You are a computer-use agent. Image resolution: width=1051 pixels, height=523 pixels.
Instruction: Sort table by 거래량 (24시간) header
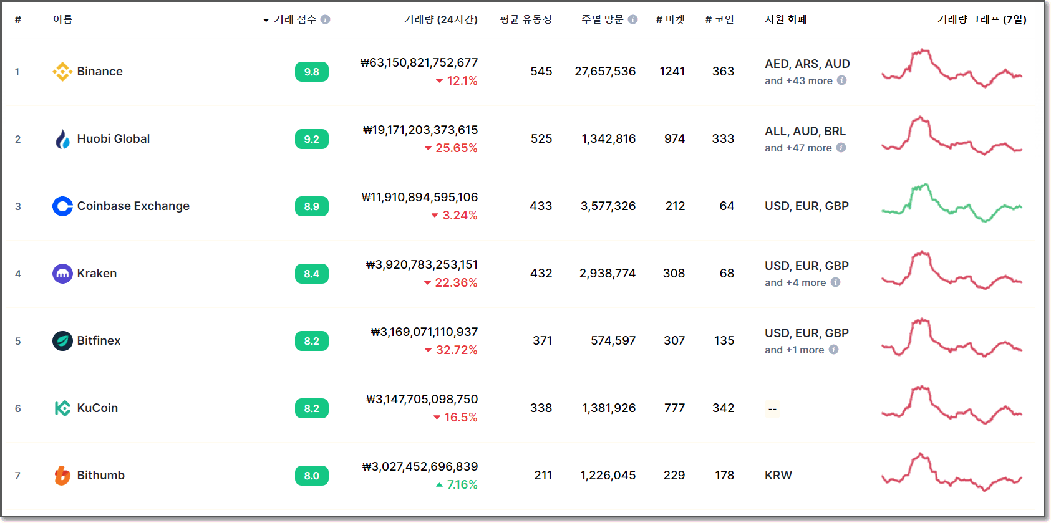click(x=440, y=19)
